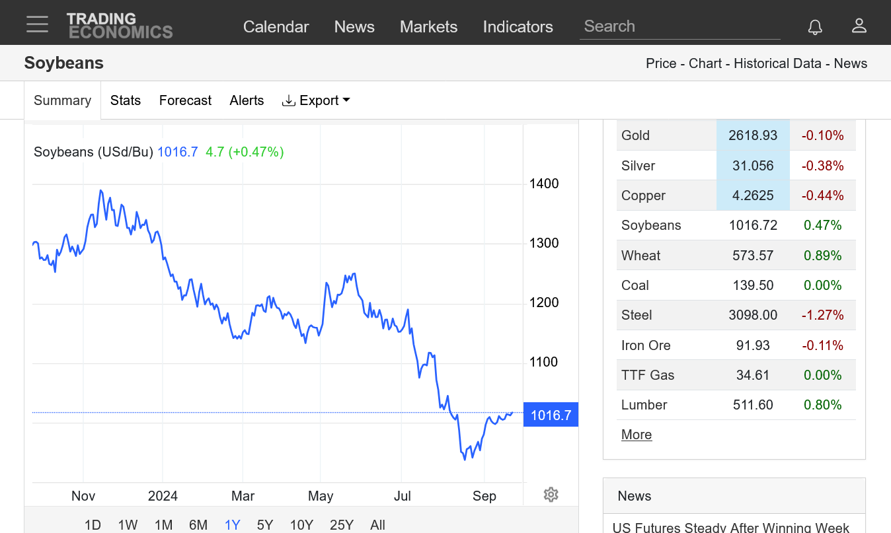Open chart settings gear icon
891x533 pixels.
tap(551, 495)
